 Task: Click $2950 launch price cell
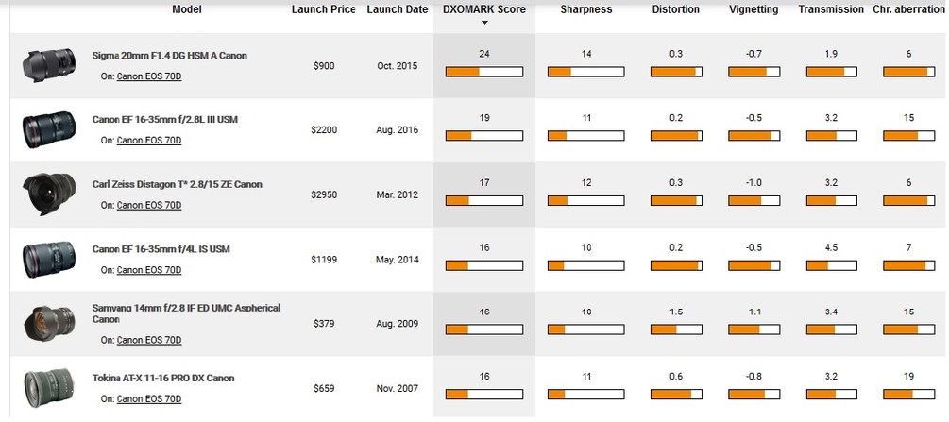323,195
